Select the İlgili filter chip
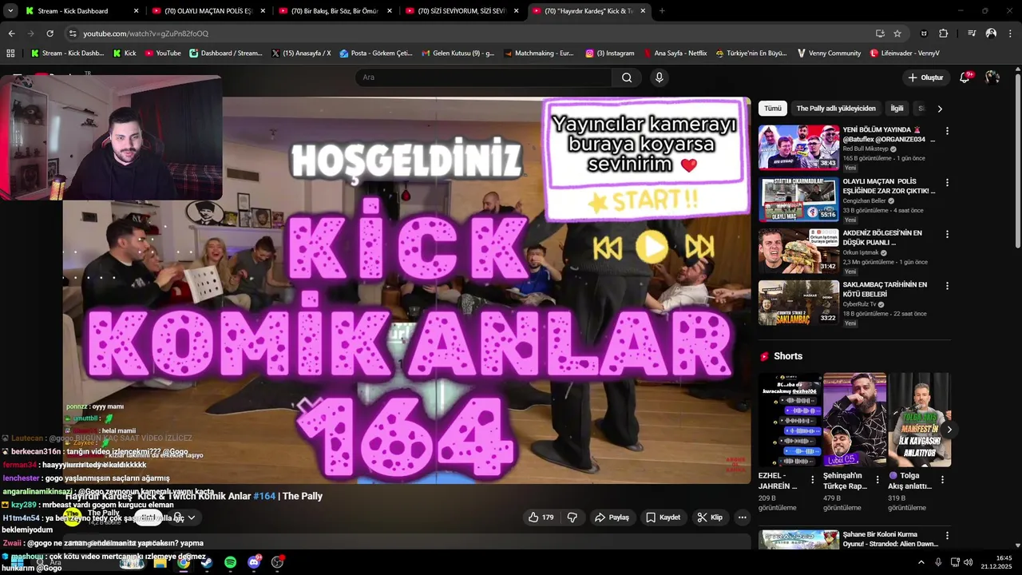The width and height of the screenshot is (1022, 575). click(897, 108)
